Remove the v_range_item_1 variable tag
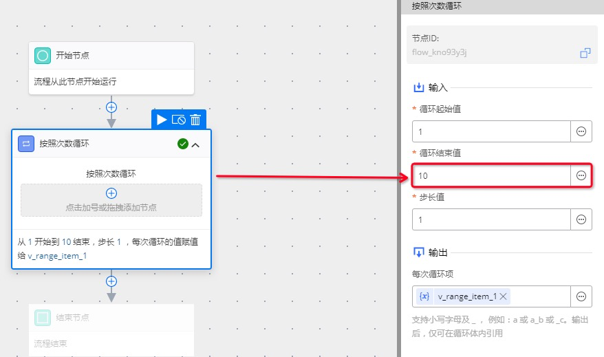This screenshot has width=604, height=357. pyautogui.click(x=503, y=296)
